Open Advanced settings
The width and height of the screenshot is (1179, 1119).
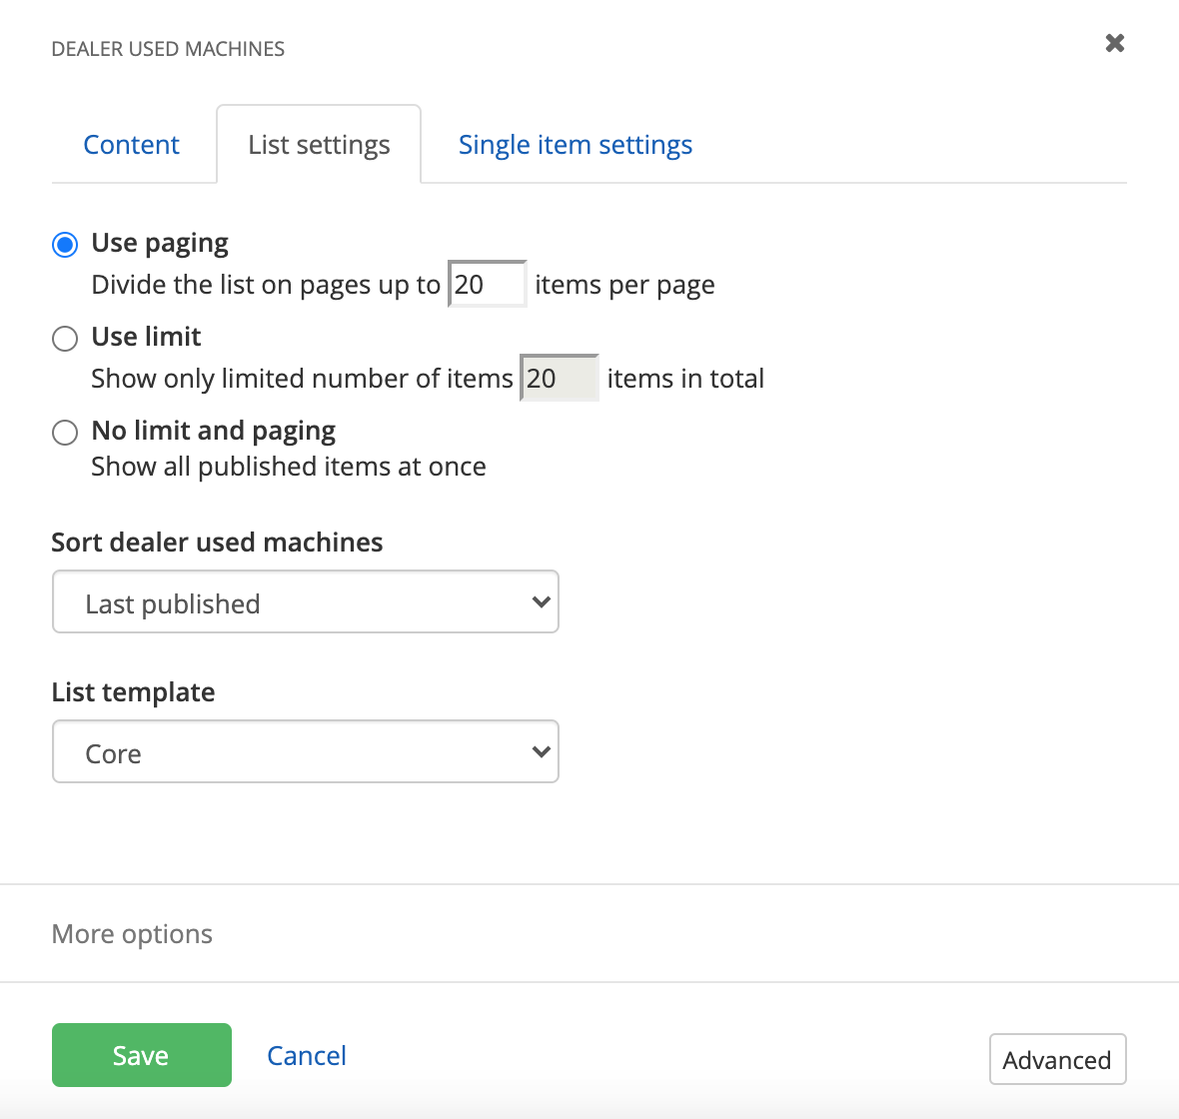[x=1057, y=1060]
